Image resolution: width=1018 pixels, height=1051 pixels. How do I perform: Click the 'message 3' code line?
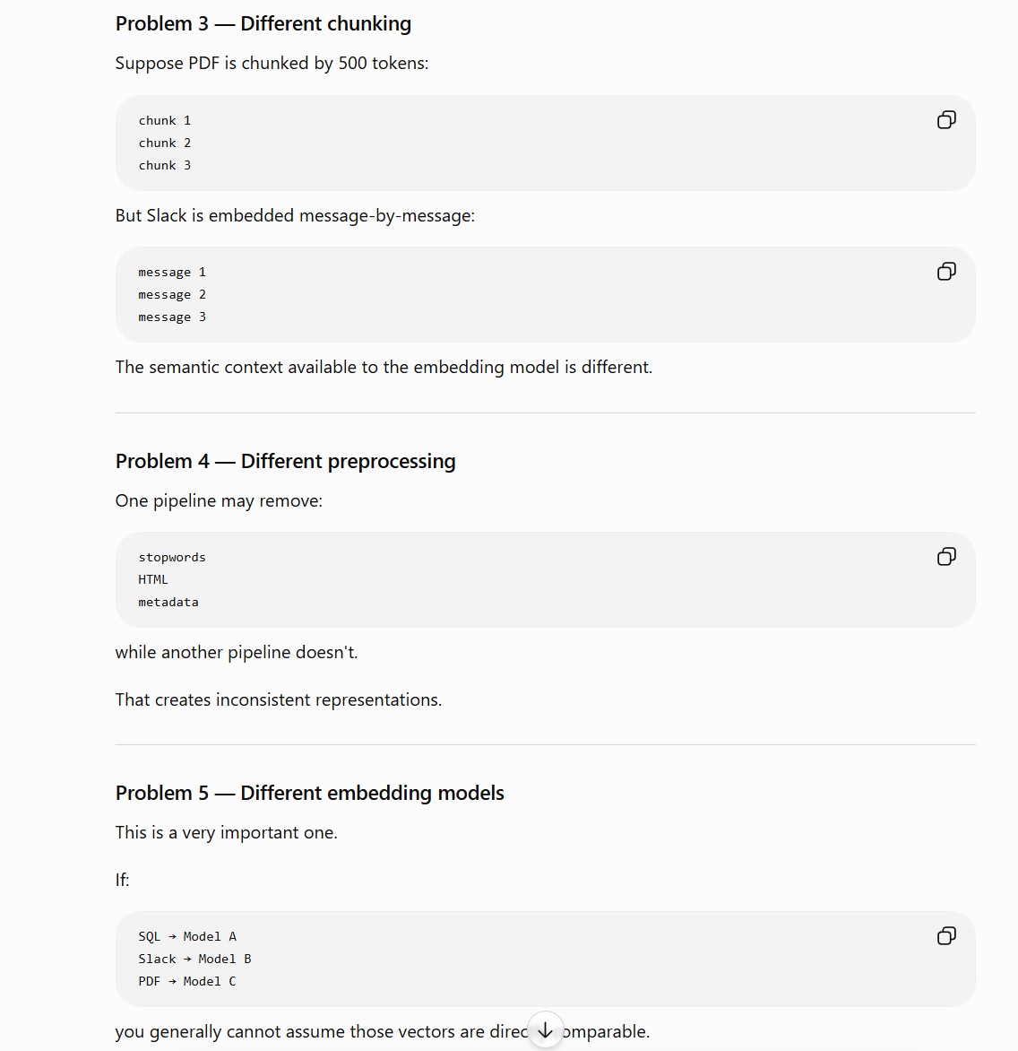click(172, 317)
